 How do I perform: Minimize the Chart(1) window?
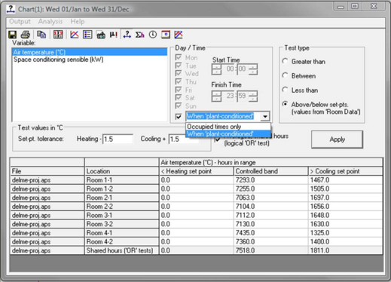341,6
